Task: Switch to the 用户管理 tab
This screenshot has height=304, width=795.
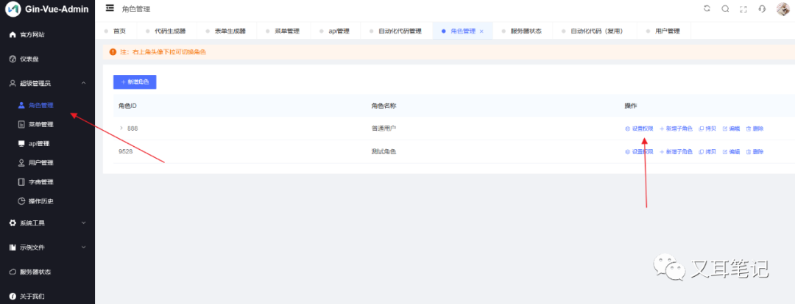Action: (664, 31)
